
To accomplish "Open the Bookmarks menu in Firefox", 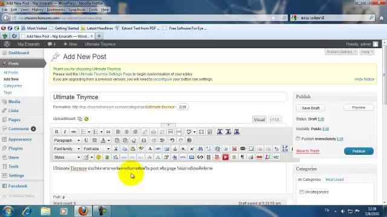I will point(56,10).
